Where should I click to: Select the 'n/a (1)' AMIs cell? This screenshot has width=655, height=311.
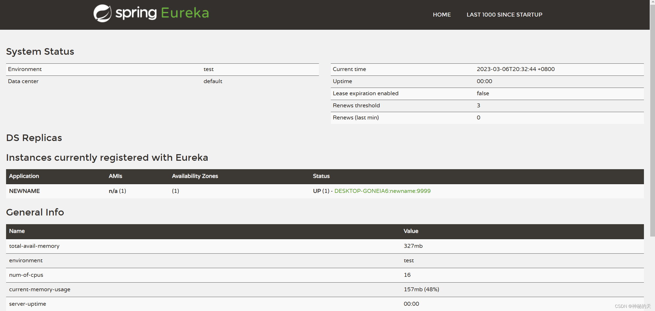click(117, 191)
